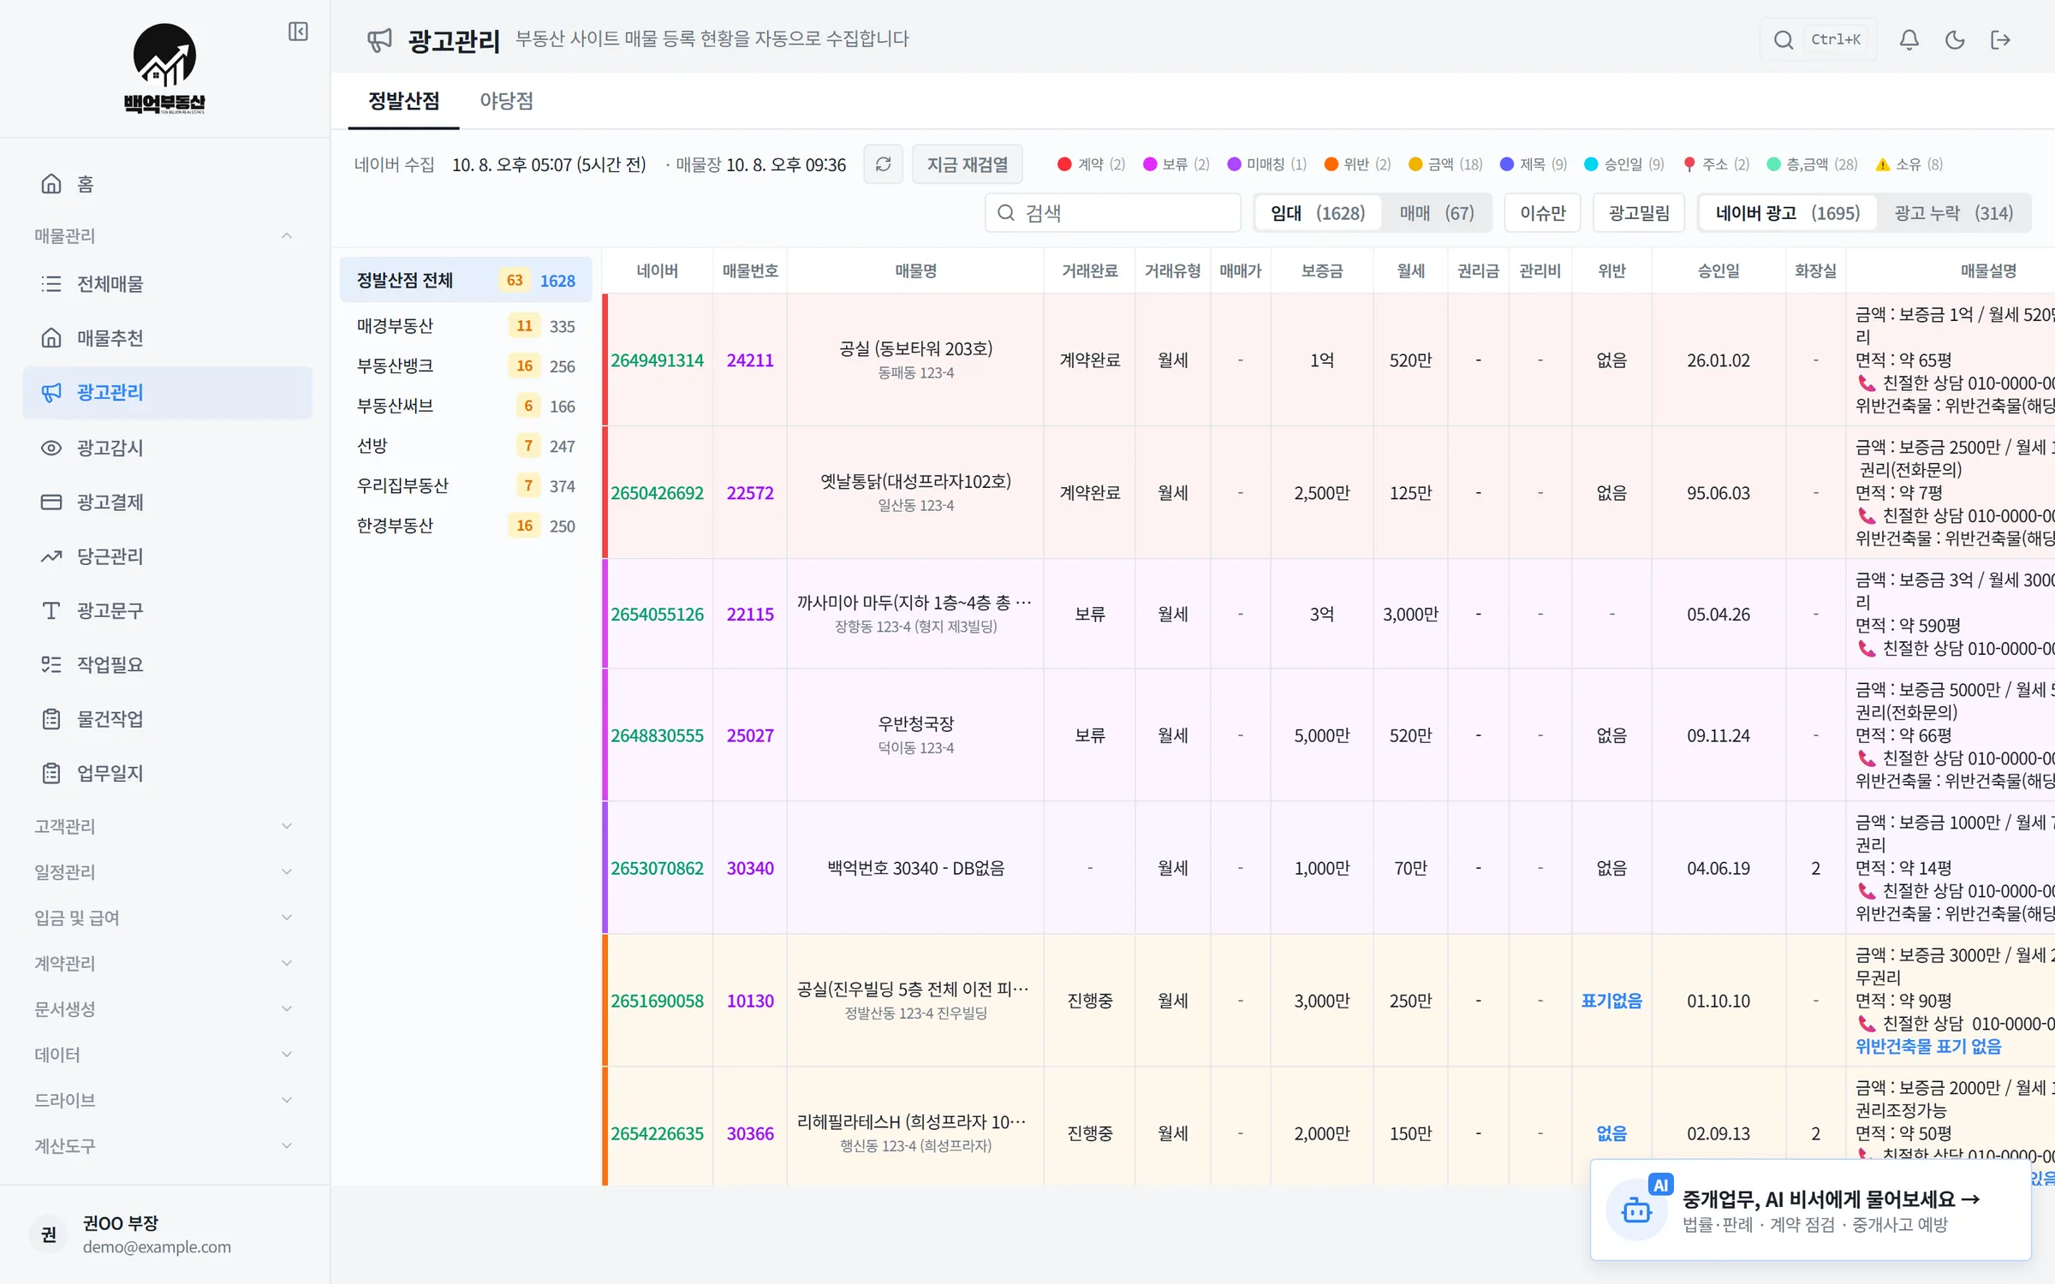Toggle the 위반 (2) filter

[x=1357, y=164]
